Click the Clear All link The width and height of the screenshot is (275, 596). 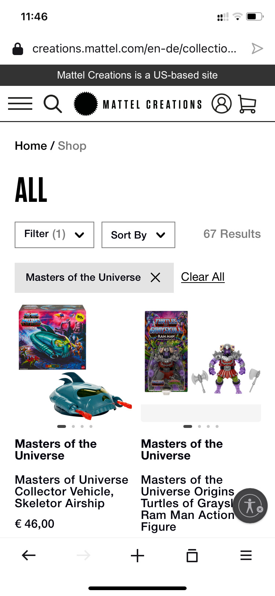(x=203, y=277)
